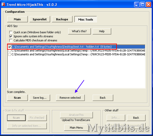153x136 pixels.
Task: Switch to the Main configuration tab
Action: click(17, 19)
